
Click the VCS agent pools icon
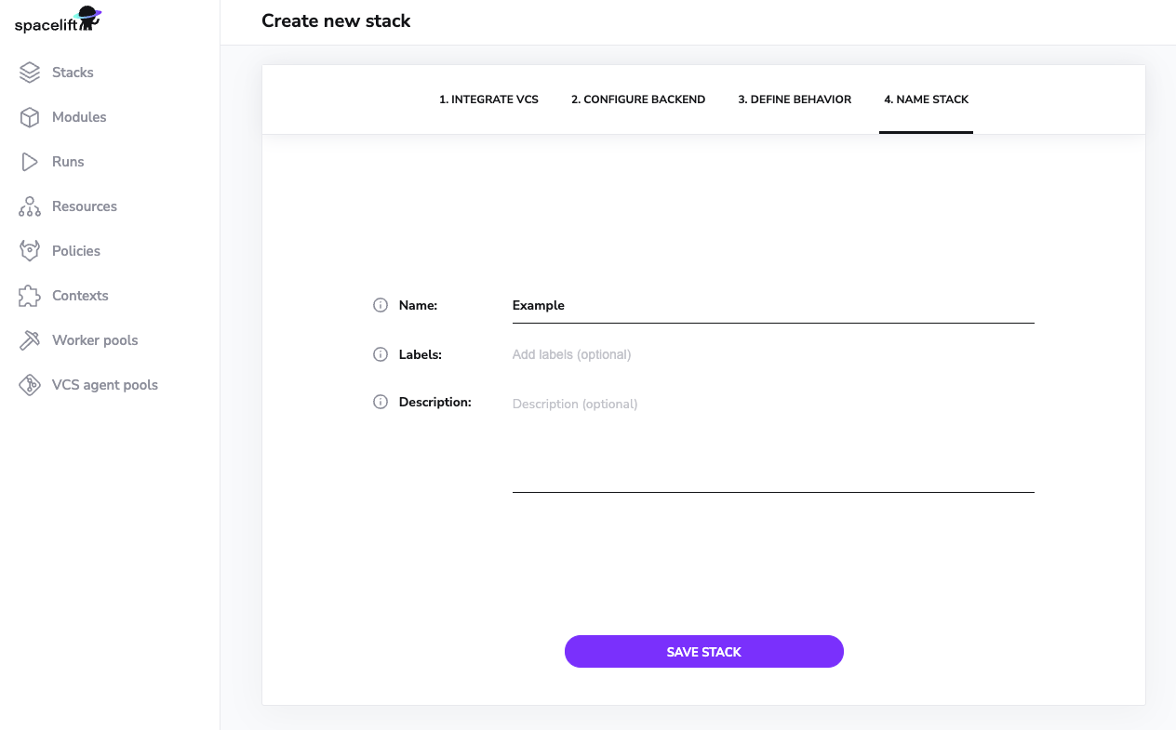click(30, 385)
